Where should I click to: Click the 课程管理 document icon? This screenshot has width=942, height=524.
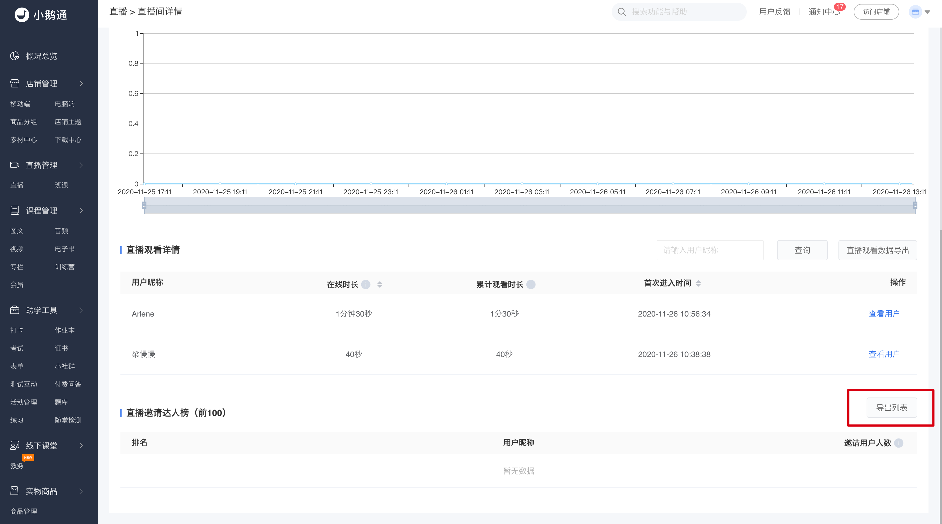click(15, 210)
